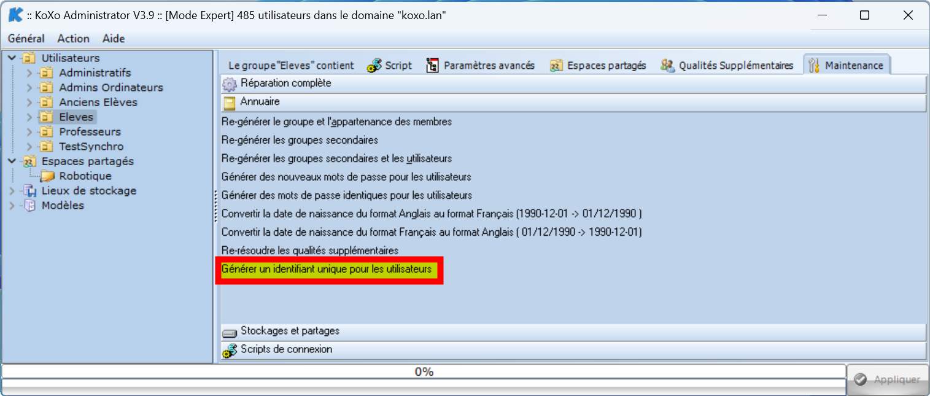The width and height of the screenshot is (930, 396).
Task: Collapse the Utilisateurs tree node
Action: pyautogui.click(x=12, y=58)
